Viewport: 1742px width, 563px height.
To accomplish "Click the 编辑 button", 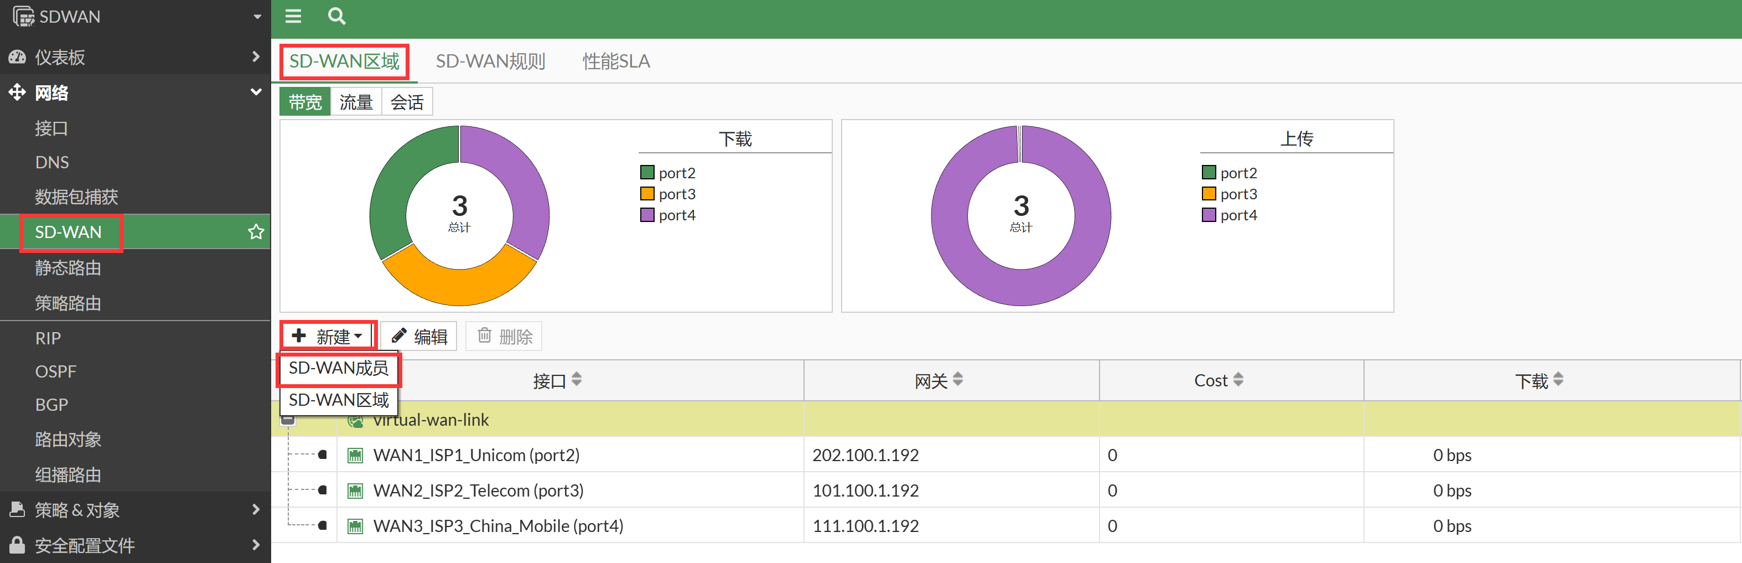I will (419, 337).
